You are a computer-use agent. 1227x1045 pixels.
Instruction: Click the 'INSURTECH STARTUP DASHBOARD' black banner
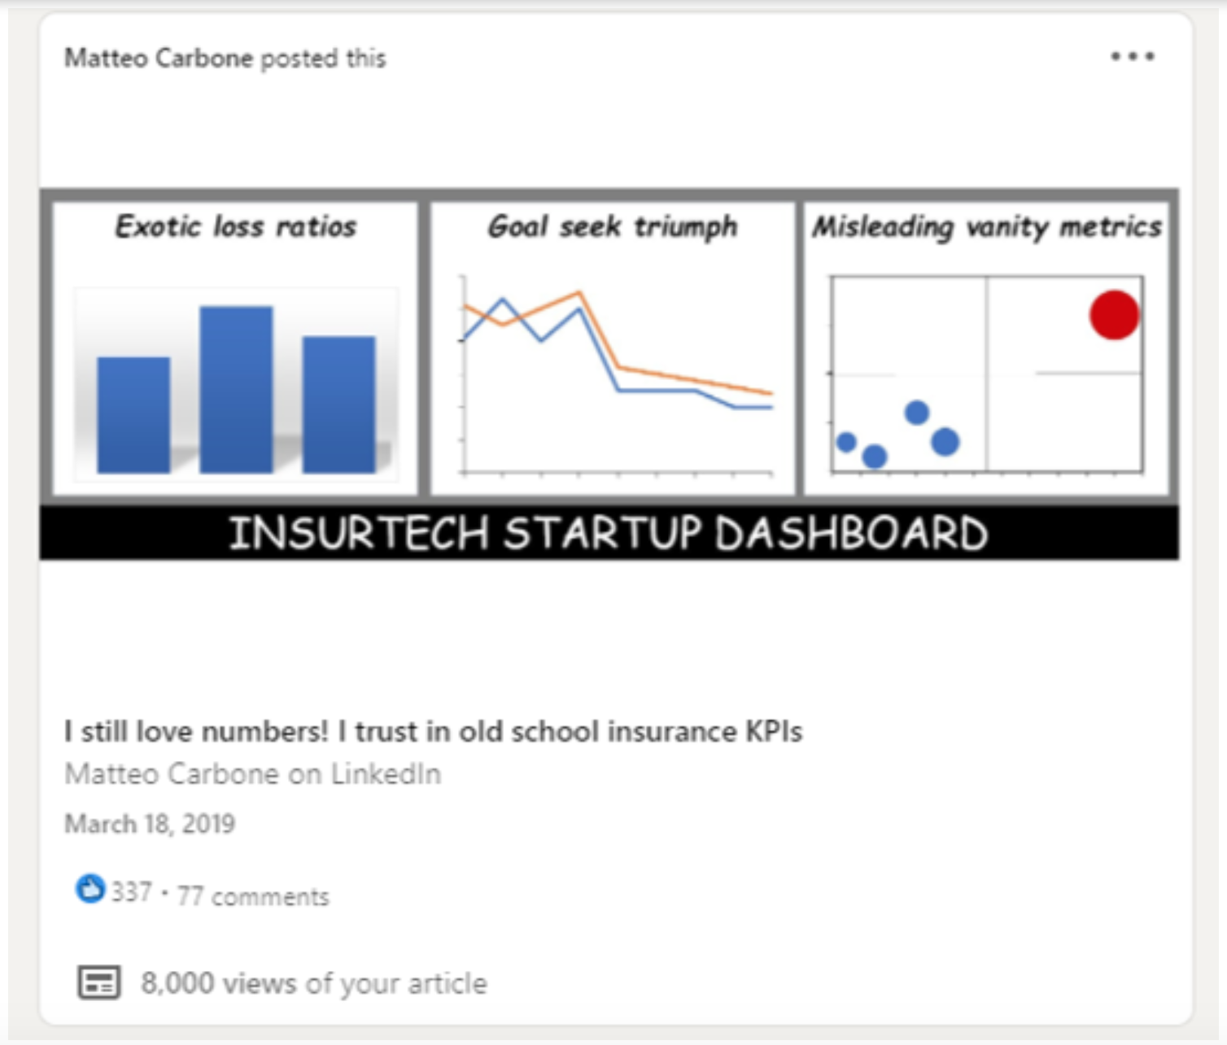(609, 533)
